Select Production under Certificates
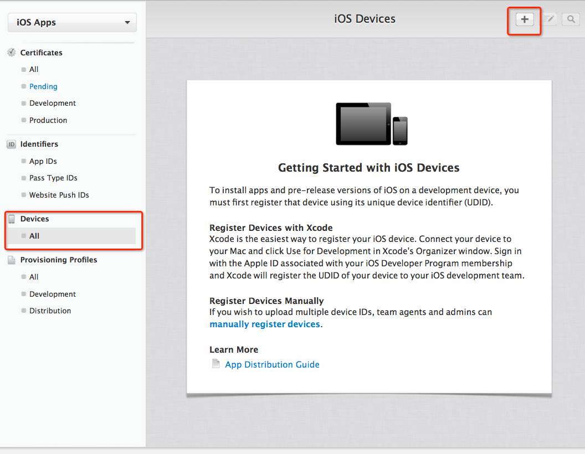This screenshot has height=454, width=585. click(x=48, y=120)
